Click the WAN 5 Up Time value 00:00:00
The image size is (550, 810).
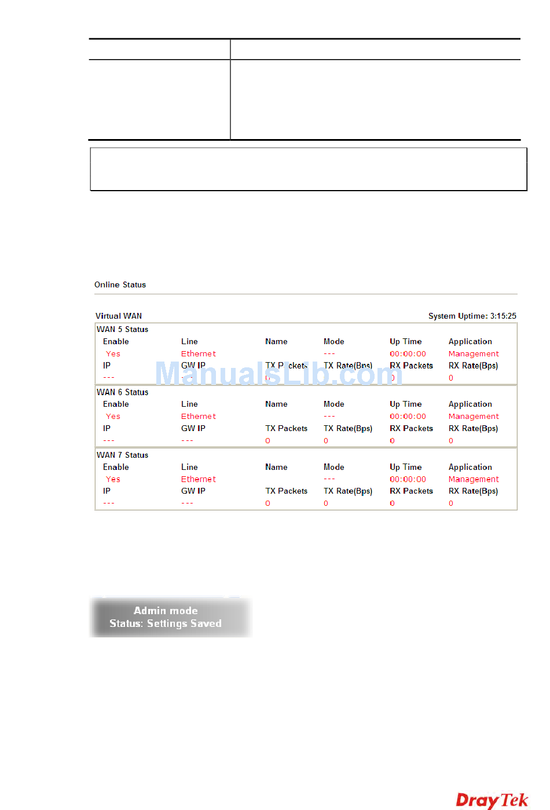point(408,353)
